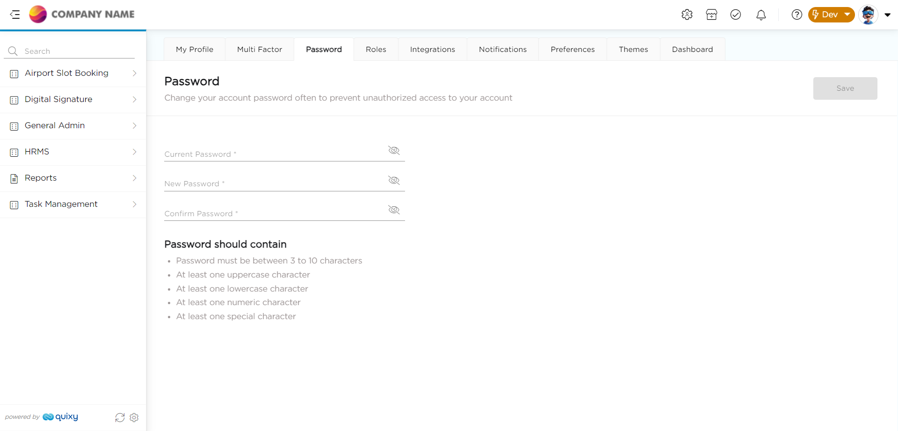
Task: Collapse the sidebar with the hamburger icon
Action: 15,15
